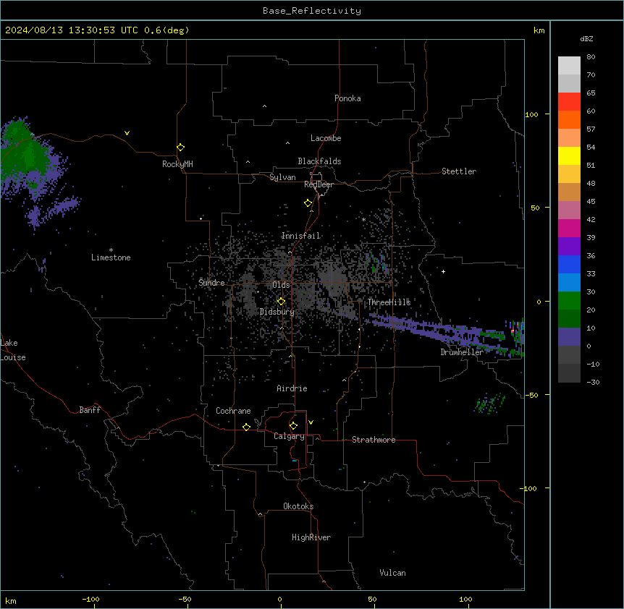Click the white cross marker east of ThreeHills
Viewport: 624px width, 609px height.
pos(443,271)
